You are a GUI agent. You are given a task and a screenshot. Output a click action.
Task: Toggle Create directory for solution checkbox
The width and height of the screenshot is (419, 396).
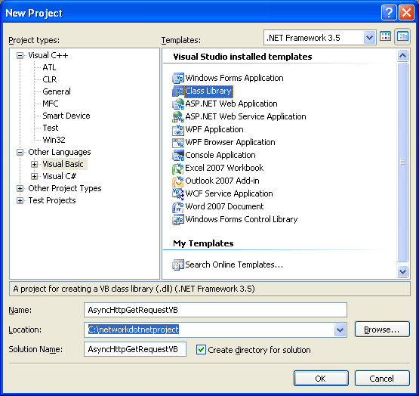point(201,349)
